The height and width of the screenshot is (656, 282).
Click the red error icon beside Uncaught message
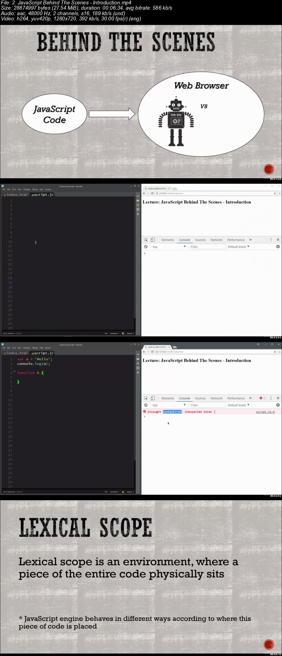coord(145,411)
